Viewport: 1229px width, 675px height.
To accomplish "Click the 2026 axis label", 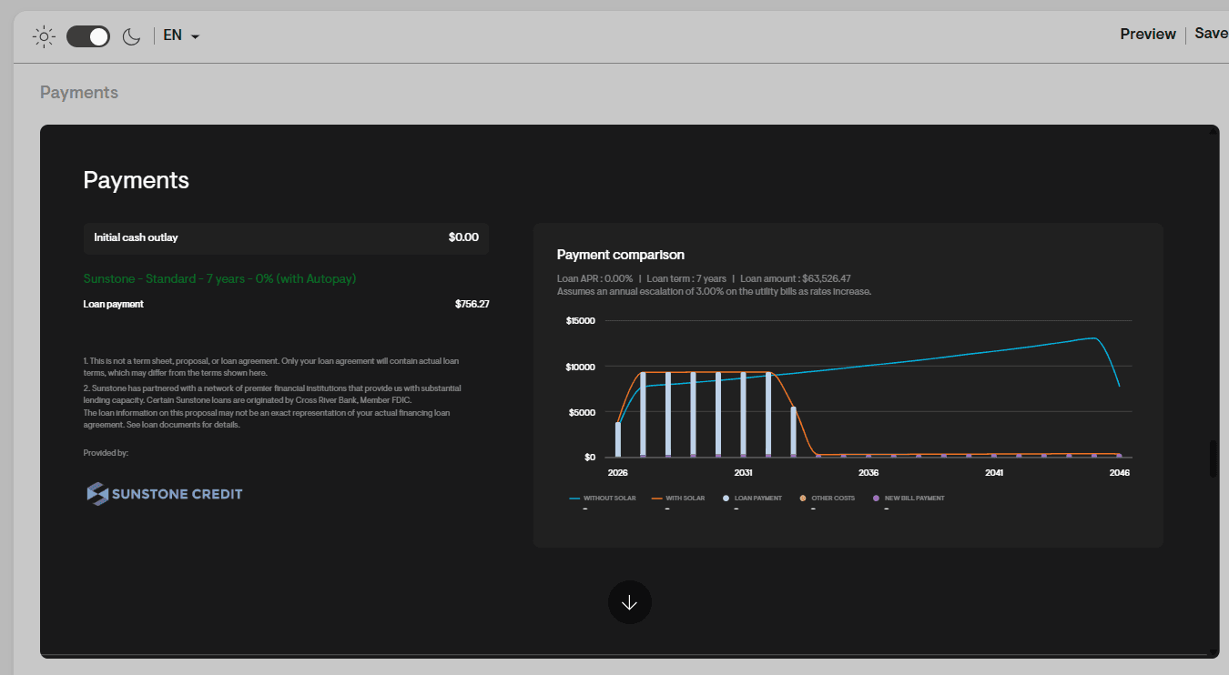I will [617, 473].
